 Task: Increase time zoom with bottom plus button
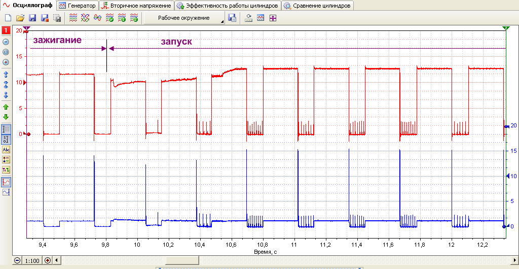point(47,260)
